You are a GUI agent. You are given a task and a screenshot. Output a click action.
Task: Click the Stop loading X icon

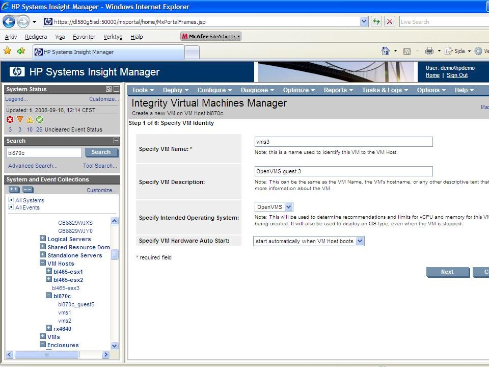pyautogui.click(x=390, y=21)
